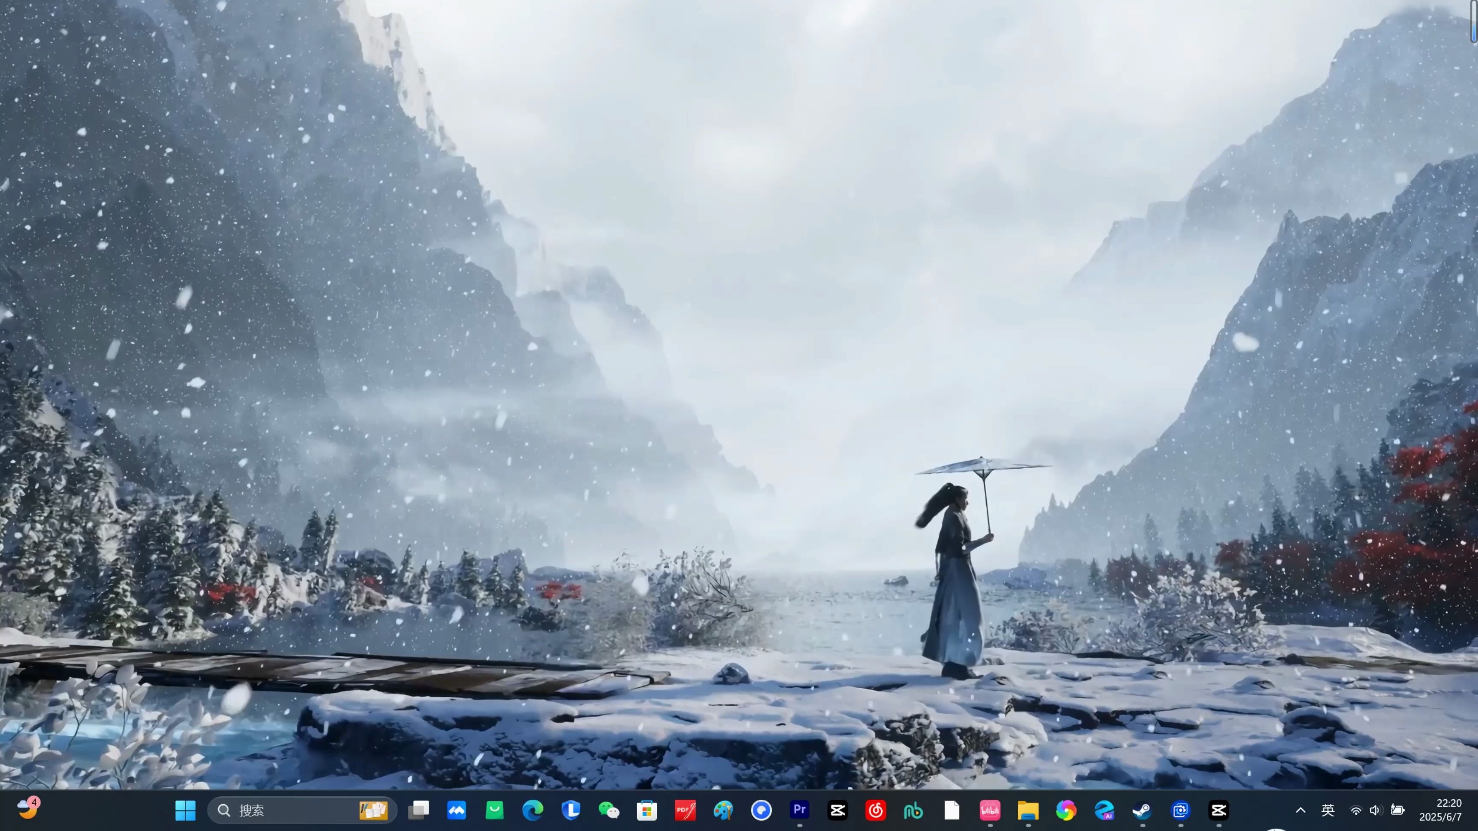This screenshot has height=831, width=1478.
Task: Open Task View from the taskbar
Action: pos(419,810)
